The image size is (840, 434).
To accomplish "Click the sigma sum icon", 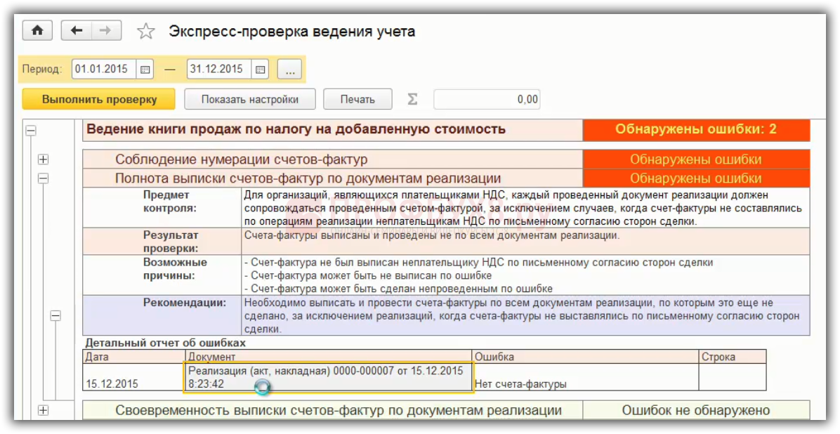I will pyautogui.click(x=412, y=99).
